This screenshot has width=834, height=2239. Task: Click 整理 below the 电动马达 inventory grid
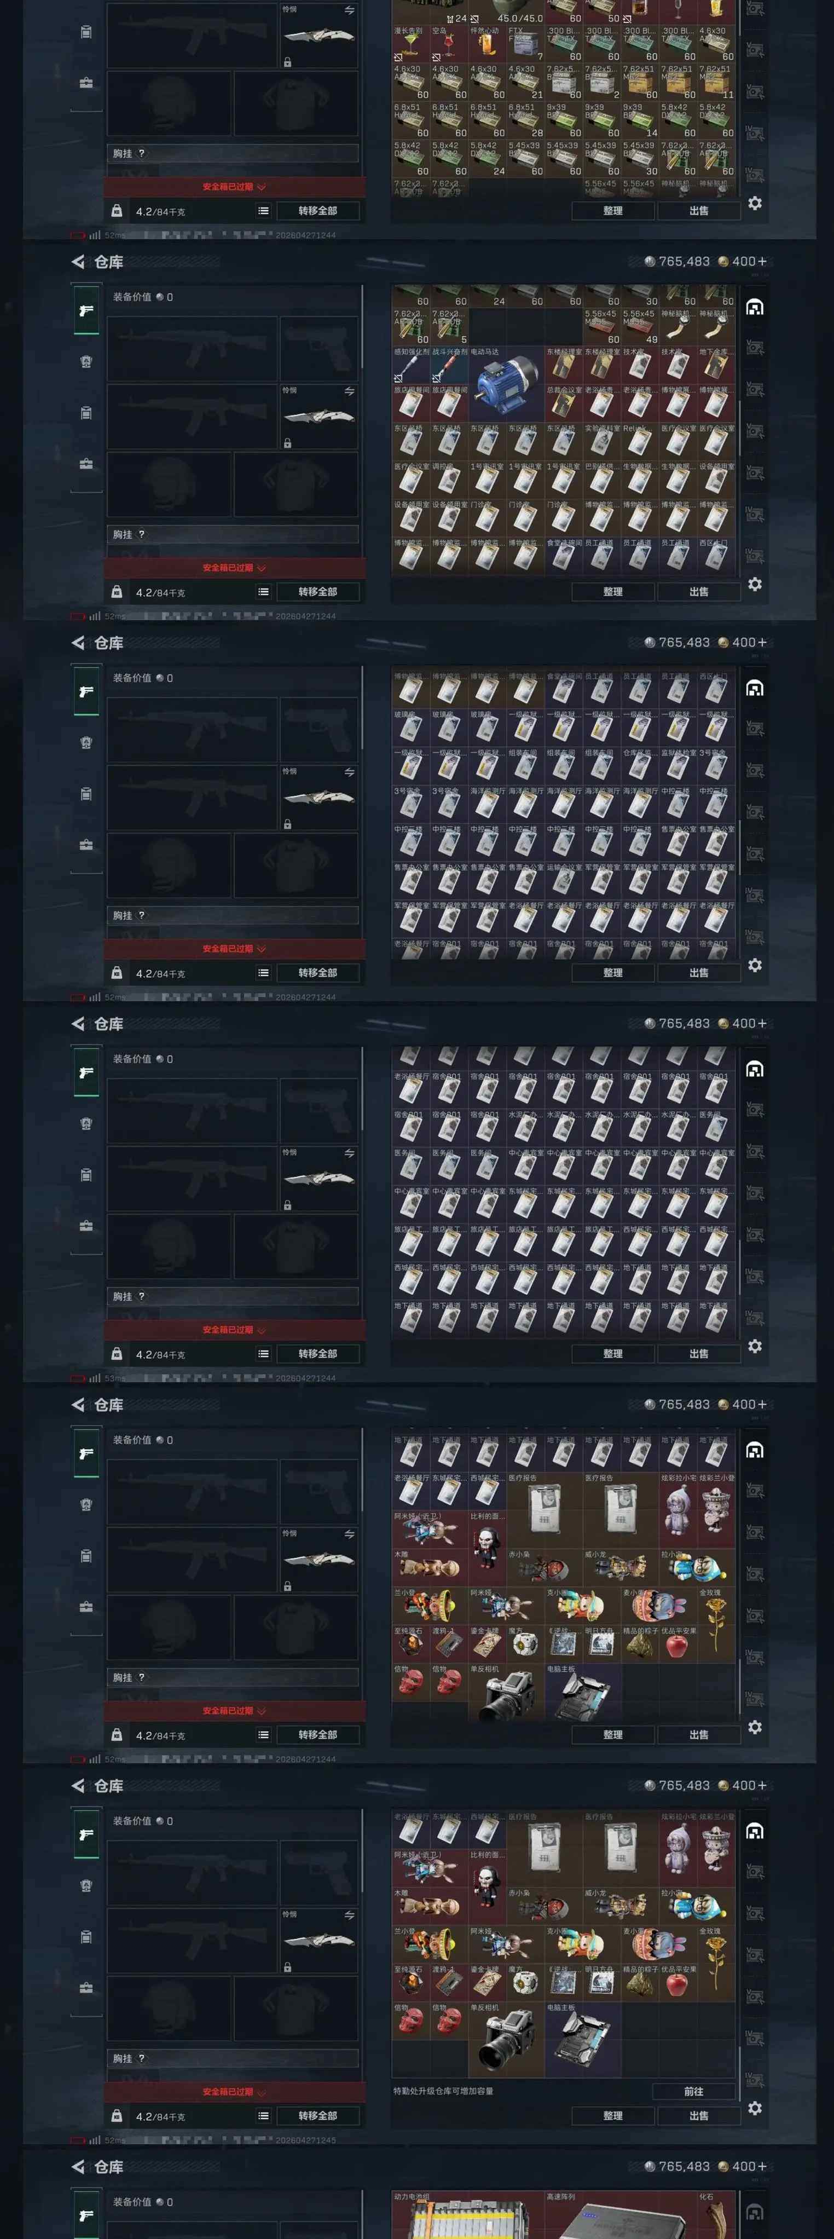pos(612,592)
